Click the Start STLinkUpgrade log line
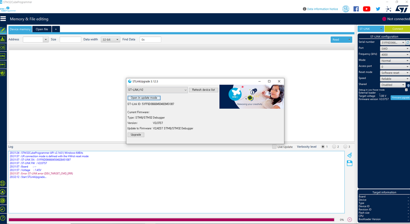The height and width of the screenshot is (224, 410). (28, 177)
